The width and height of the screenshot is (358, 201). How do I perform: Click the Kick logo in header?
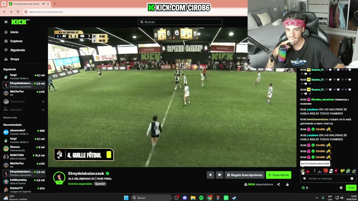pyautogui.click(x=20, y=22)
